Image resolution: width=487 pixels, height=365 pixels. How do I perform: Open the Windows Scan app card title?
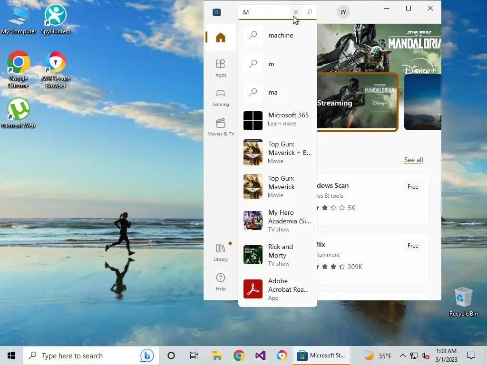tap(332, 185)
